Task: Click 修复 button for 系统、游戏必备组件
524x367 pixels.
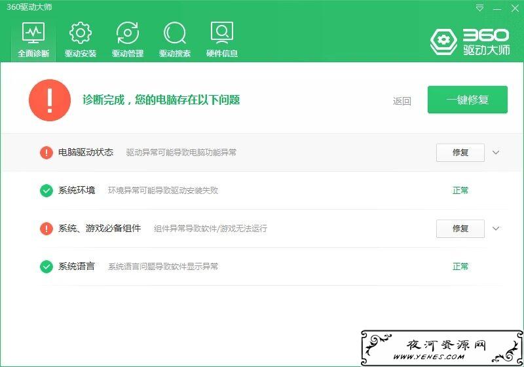Action: click(460, 228)
